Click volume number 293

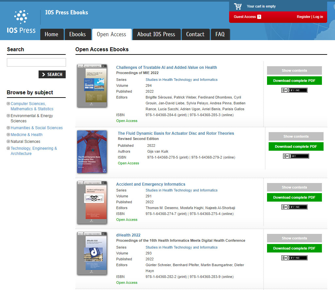148,253
